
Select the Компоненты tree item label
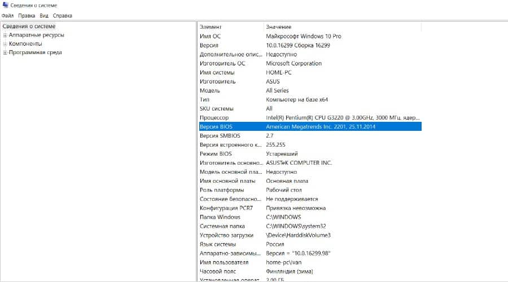[25, 44]
